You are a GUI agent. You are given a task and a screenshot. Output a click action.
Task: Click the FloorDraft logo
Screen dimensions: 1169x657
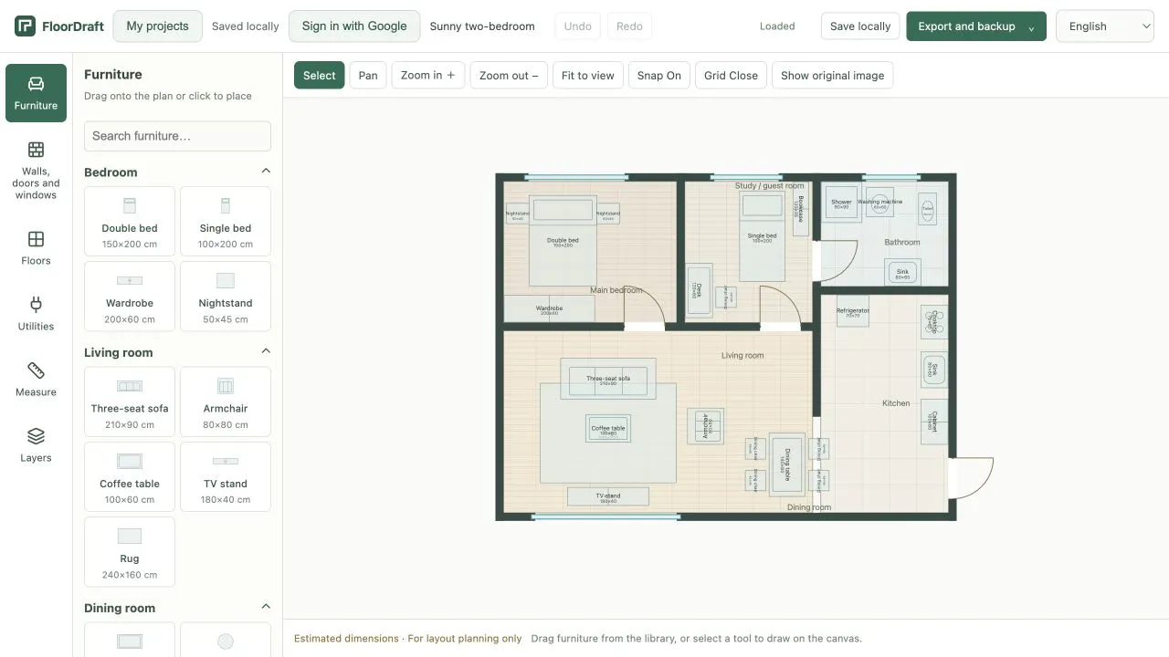tap(59, 26)
